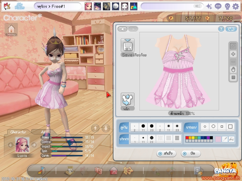
Task: Click Lucia character portrait
Action: (x=22, y=145)
